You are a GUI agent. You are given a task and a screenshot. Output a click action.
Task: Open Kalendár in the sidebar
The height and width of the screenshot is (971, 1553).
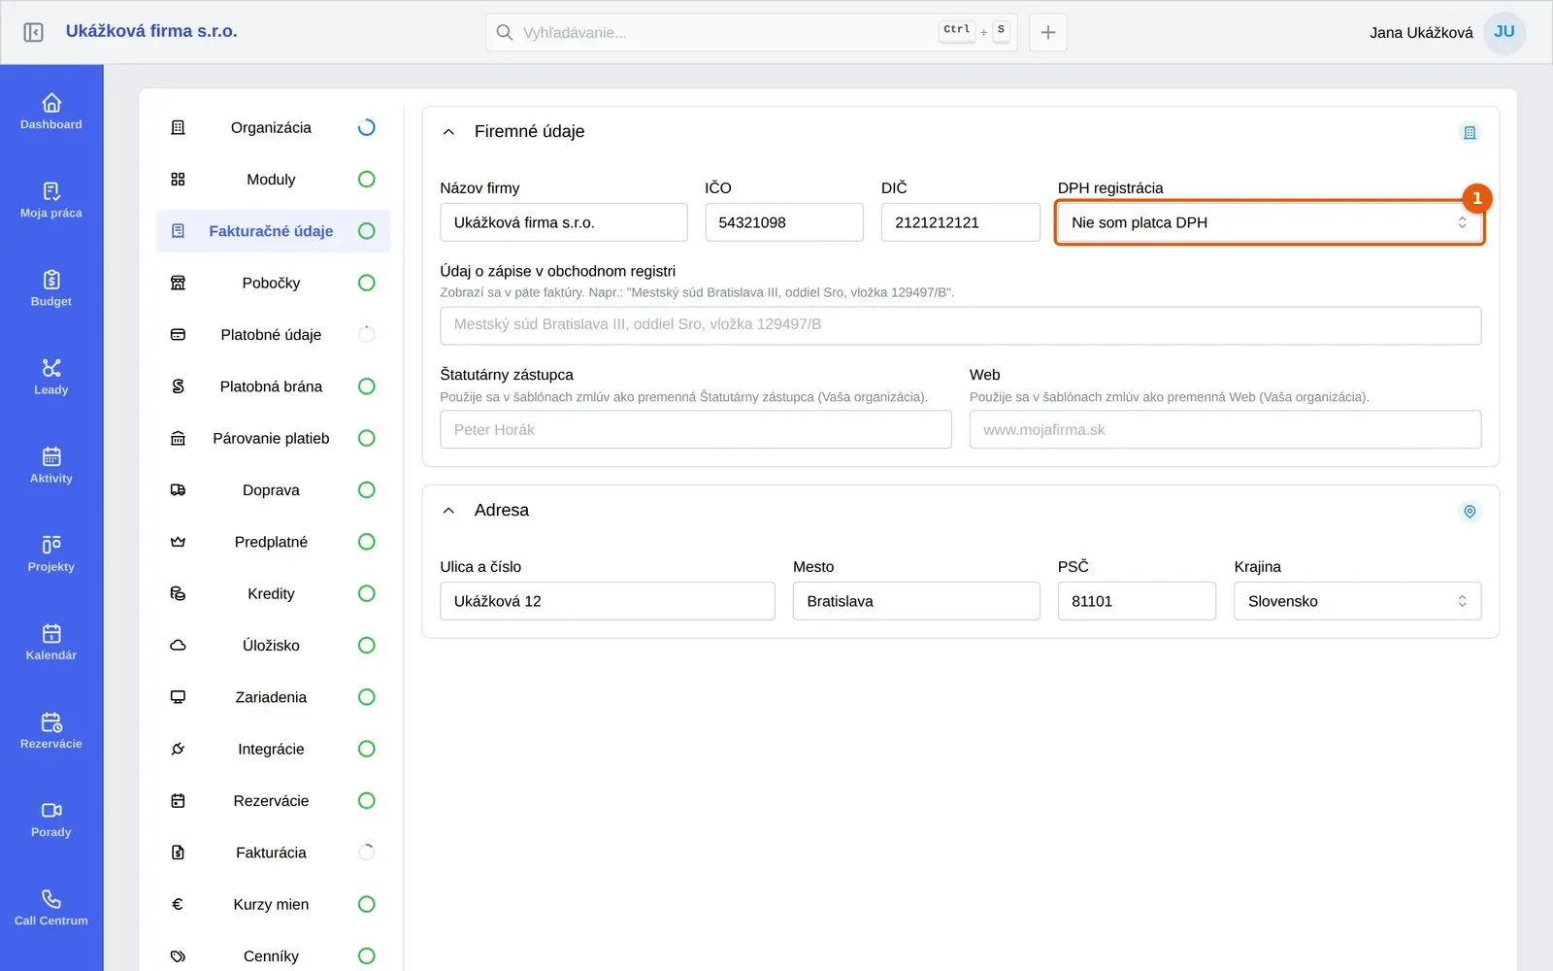click(x=51, y=641)
